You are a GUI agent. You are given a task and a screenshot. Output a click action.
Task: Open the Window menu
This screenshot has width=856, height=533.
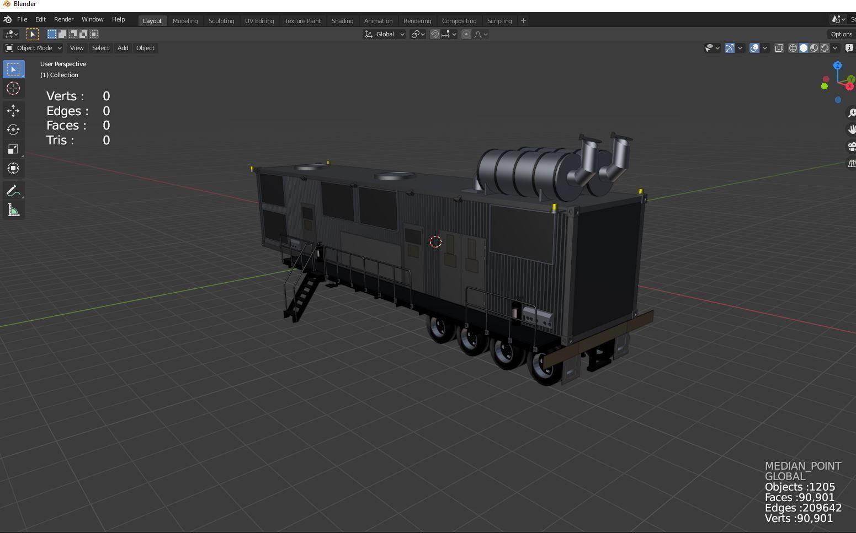[92, 19]
